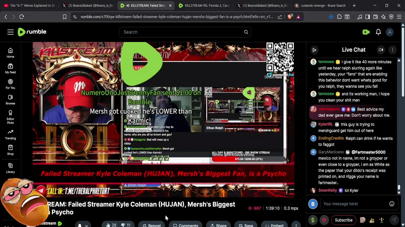Collapse the Live Chat panel
Screen dimensions: 405x227
pyautogui.click(x=314, y=50)
